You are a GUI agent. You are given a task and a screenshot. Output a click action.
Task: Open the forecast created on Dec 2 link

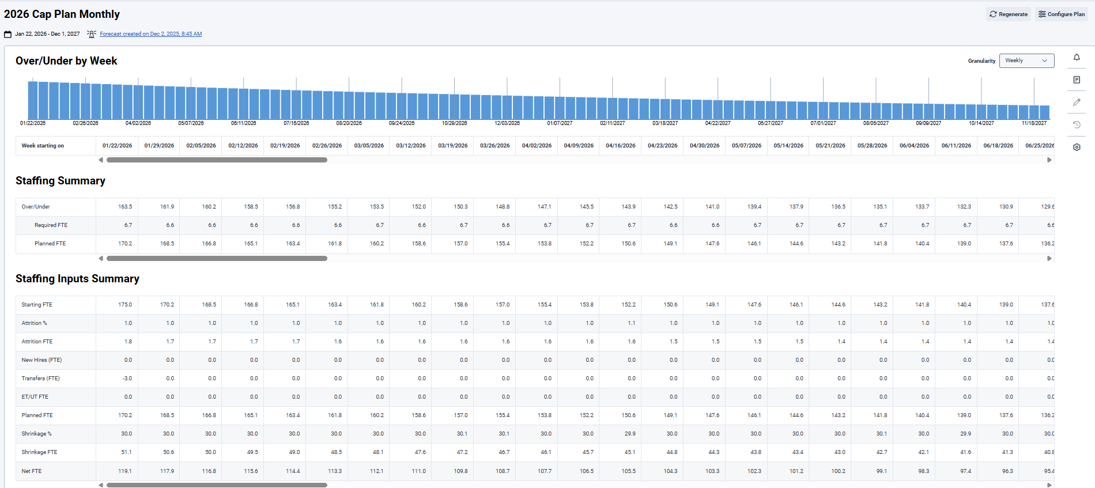point(150,34)
